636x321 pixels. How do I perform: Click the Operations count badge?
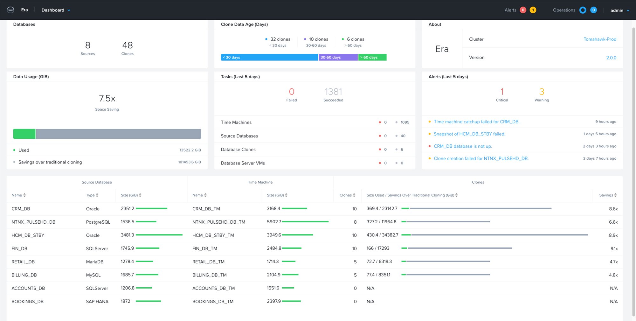pyautogui.click(x=593, y=10)
